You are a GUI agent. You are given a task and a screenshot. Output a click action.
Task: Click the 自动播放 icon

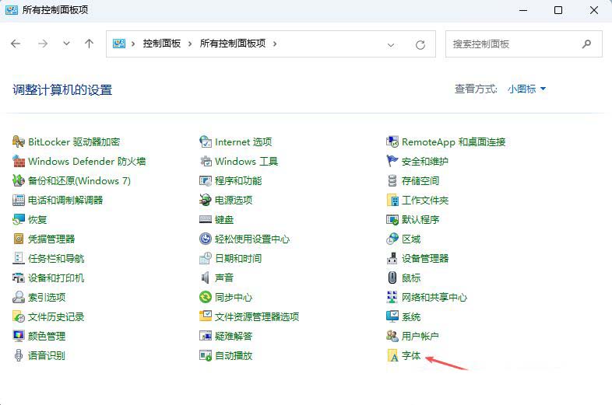(206, 355)
